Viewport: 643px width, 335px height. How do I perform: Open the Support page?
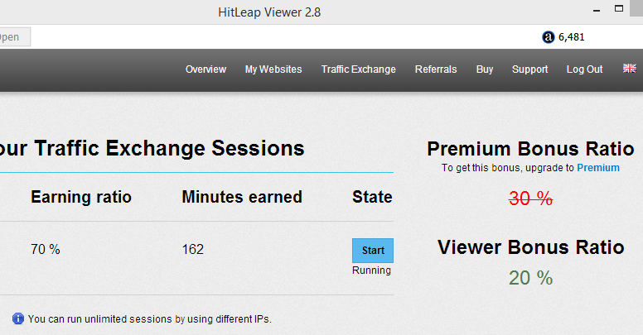point(529,69)
